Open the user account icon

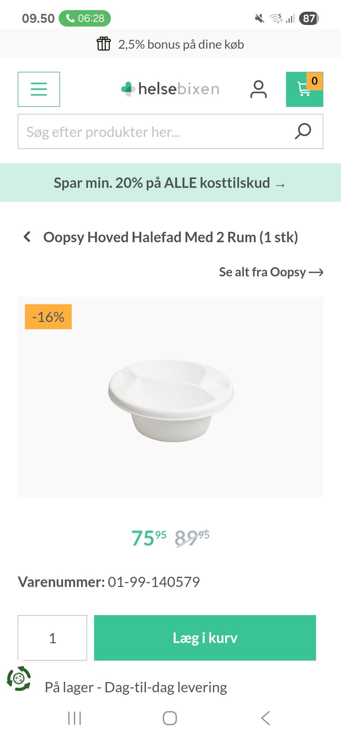(x=258, y=89)
